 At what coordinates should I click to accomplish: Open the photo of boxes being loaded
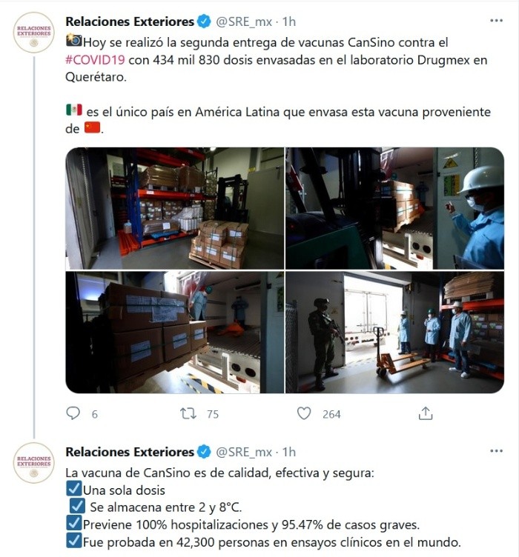175,332
